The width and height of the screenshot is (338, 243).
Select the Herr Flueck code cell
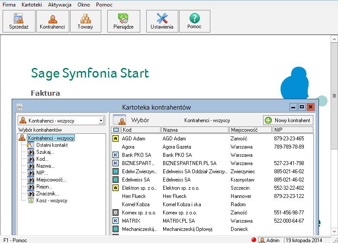coord(134,196)
